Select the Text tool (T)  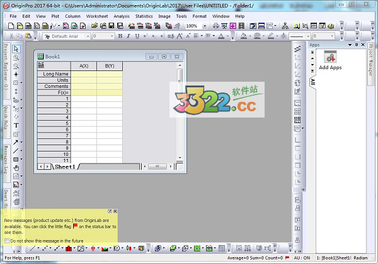16,125
